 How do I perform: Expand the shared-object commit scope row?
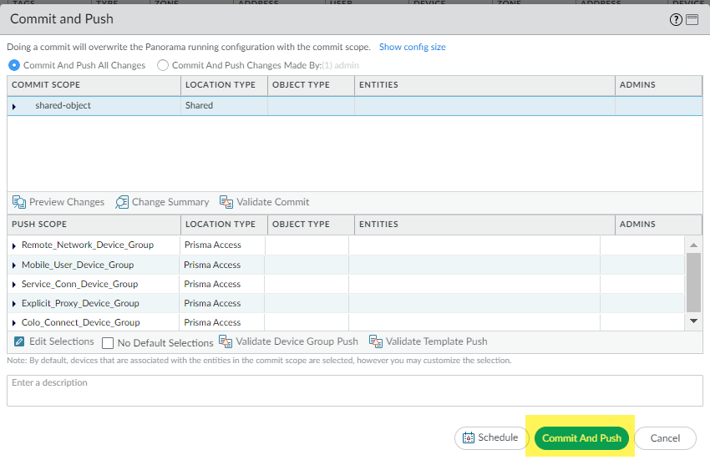pos(14,106)
